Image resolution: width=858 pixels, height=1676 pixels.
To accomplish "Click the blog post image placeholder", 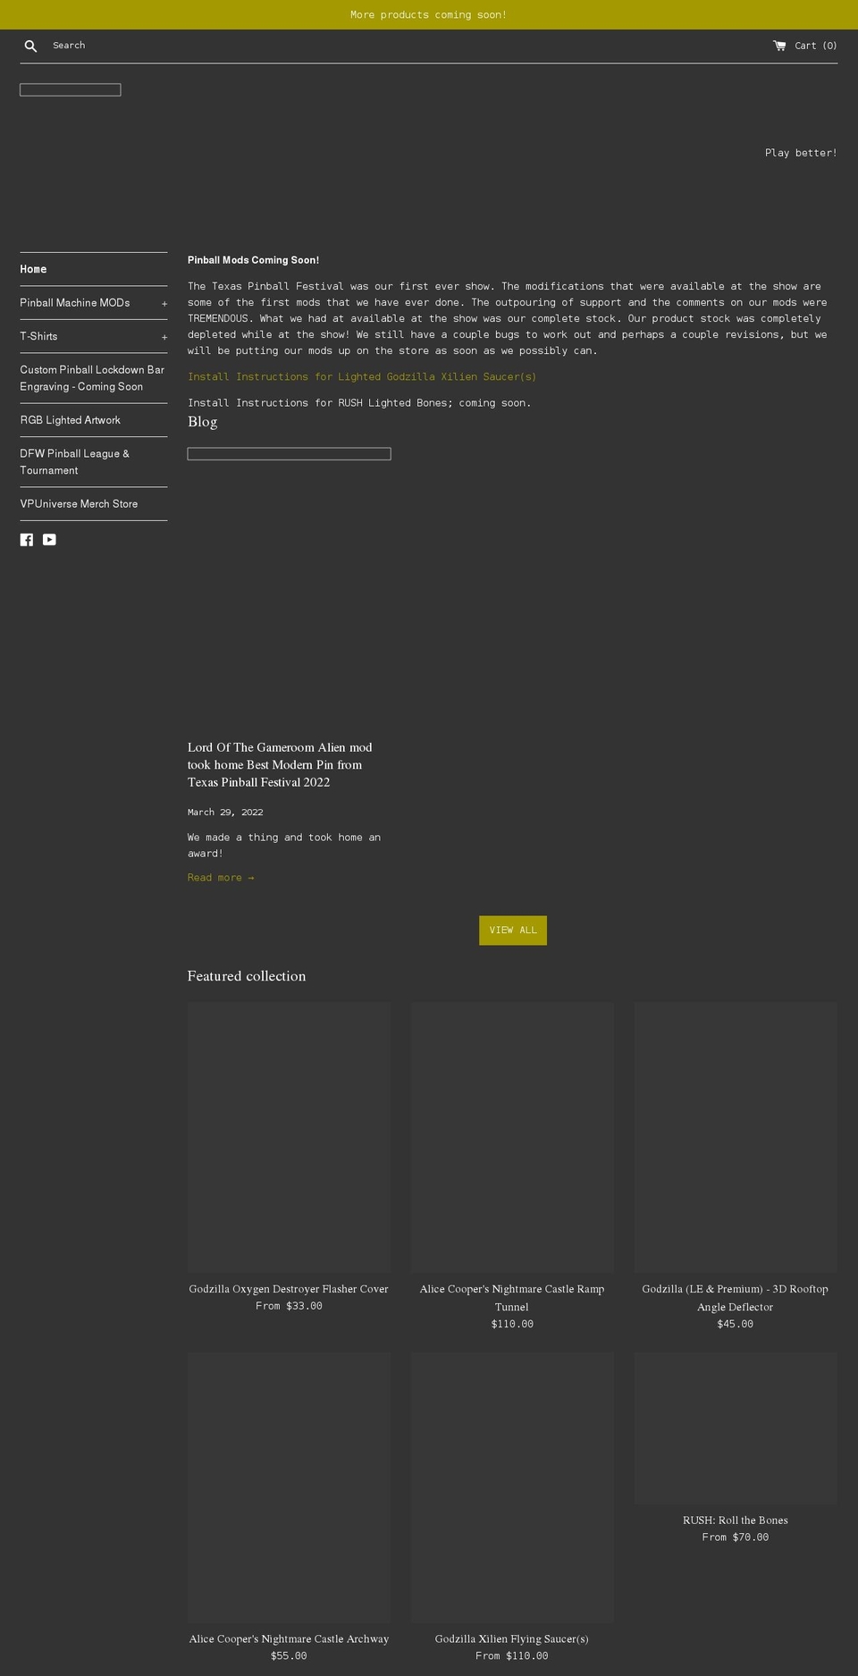I will [289, 454].
